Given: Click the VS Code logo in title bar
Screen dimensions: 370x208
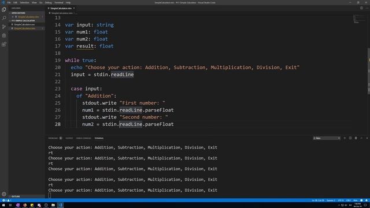Looking at the screenshot, I should [x=3, y=2].
